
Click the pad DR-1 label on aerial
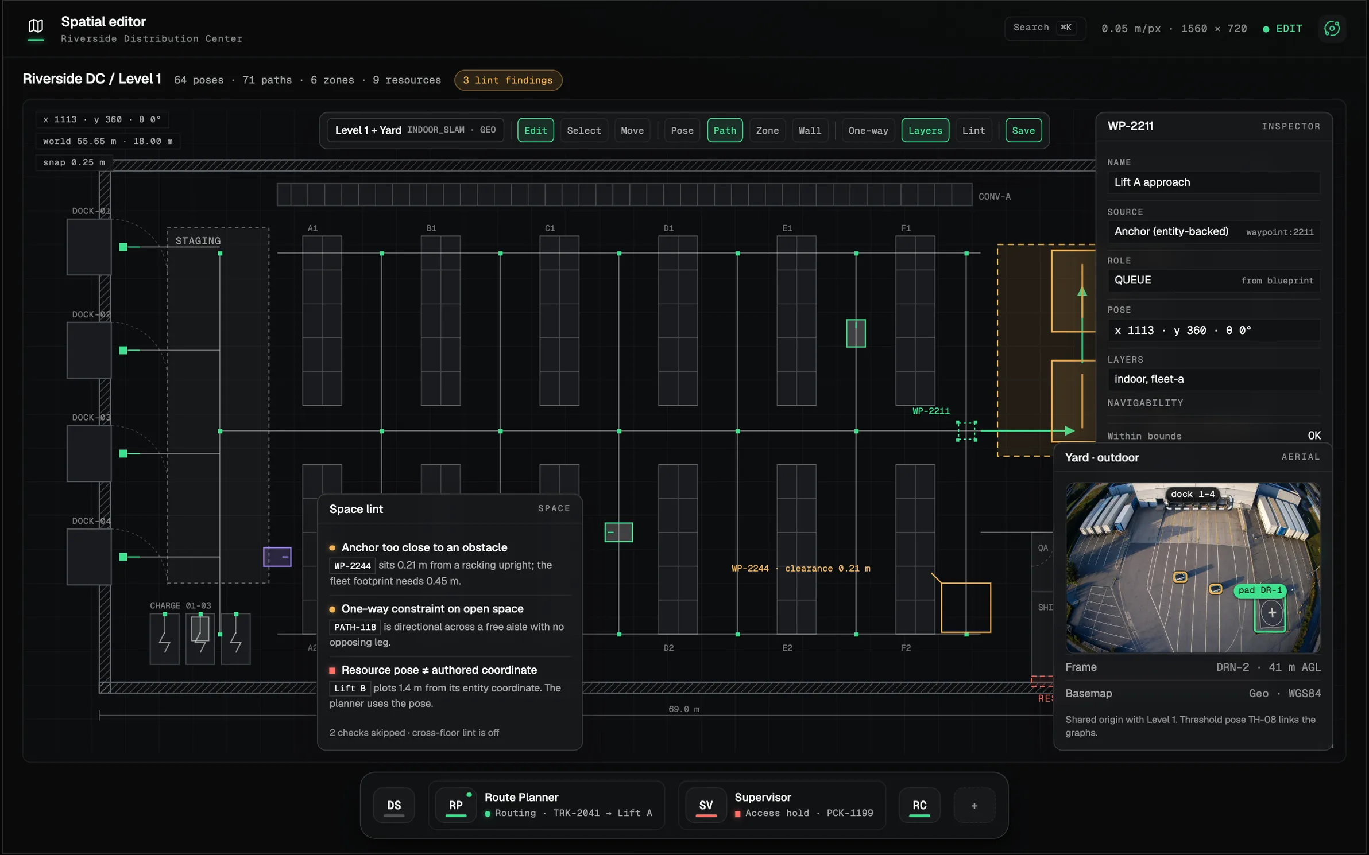point(1260,590)
